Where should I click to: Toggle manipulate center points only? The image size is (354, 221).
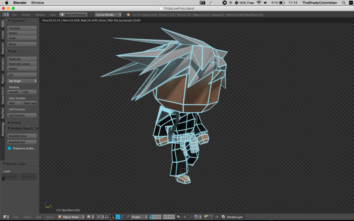tap(107, 217)
